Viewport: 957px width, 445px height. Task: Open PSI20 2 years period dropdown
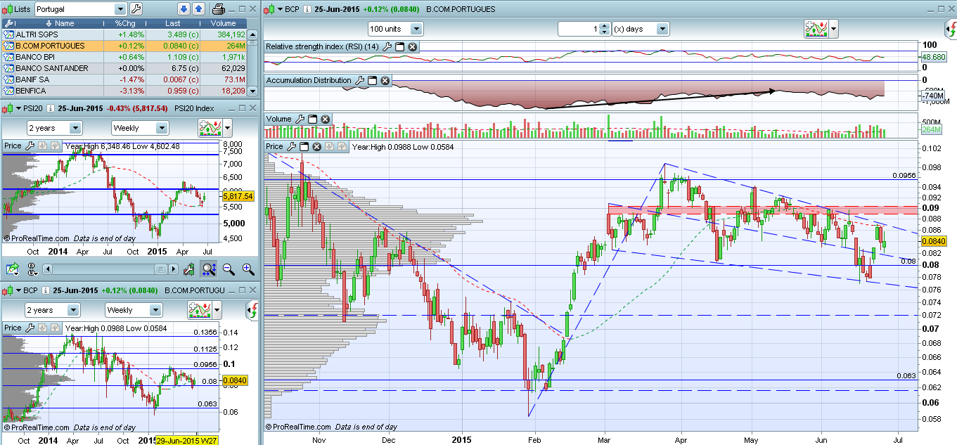[x=75, y=128]
